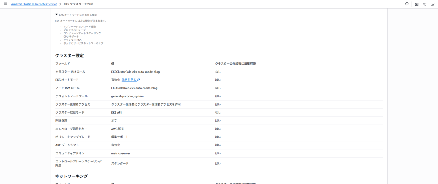Image resolution: width=438 pixels, height=184 pixels.
Task: Go to Amazon Elastic Kubernetes Service breadcrumb
Action: (34, 4)
